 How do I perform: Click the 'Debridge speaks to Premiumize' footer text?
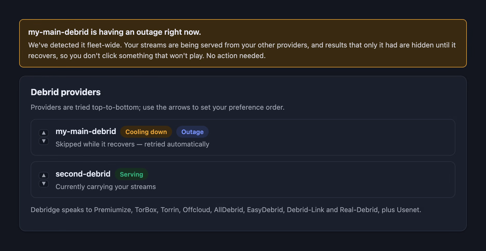pos(226,210)
